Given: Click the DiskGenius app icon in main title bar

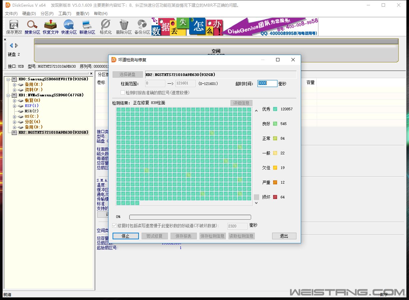Looking at the screenshot, I should point(8,5).
